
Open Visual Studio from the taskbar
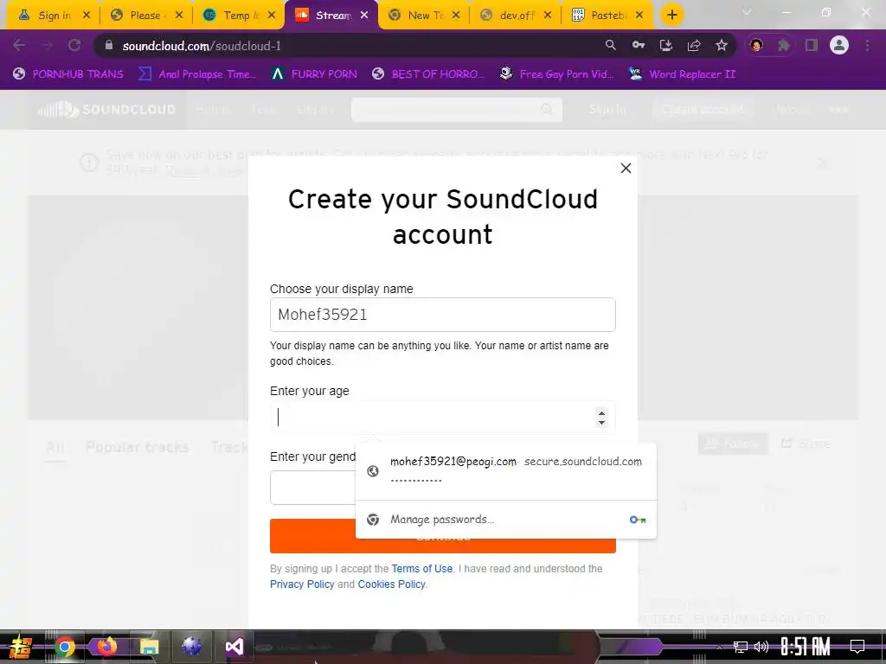click(234, 647)
